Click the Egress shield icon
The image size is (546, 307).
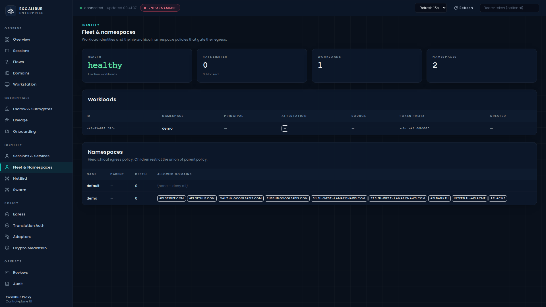point(7,214)
